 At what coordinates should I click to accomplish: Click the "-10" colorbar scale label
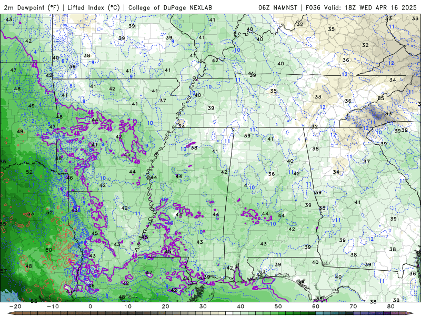[x=53, y=307]
